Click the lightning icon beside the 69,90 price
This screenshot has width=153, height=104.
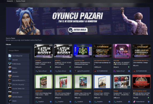coord(129,67)
